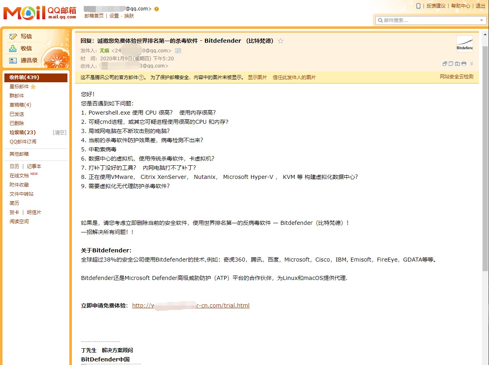Open 已发送 folder
Image resolution: width=489 pixels, height=365 pixels.
click(17, 114)
